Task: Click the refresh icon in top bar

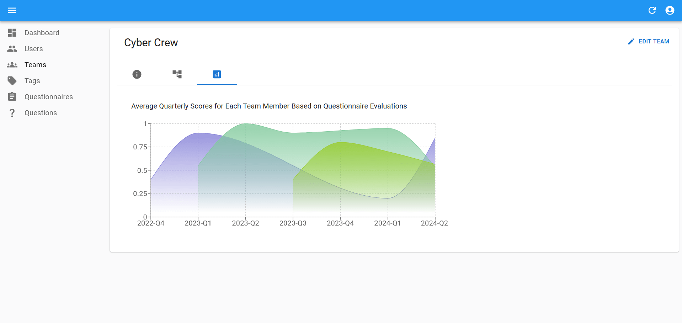Action: [x=652, y=10]
